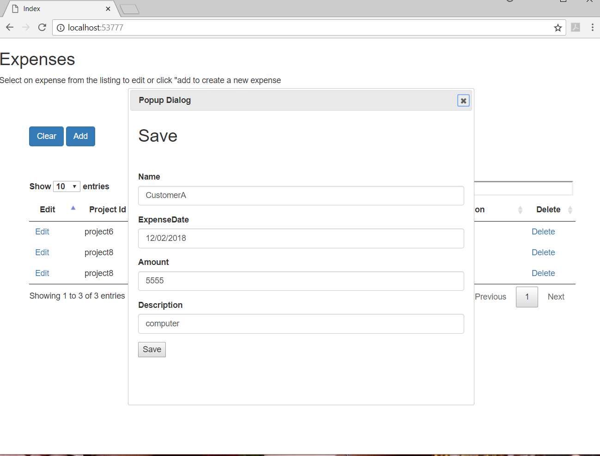The height and width of the screenshot is (456, 600).
Task: Click the Description label
Action: point(160,305)
